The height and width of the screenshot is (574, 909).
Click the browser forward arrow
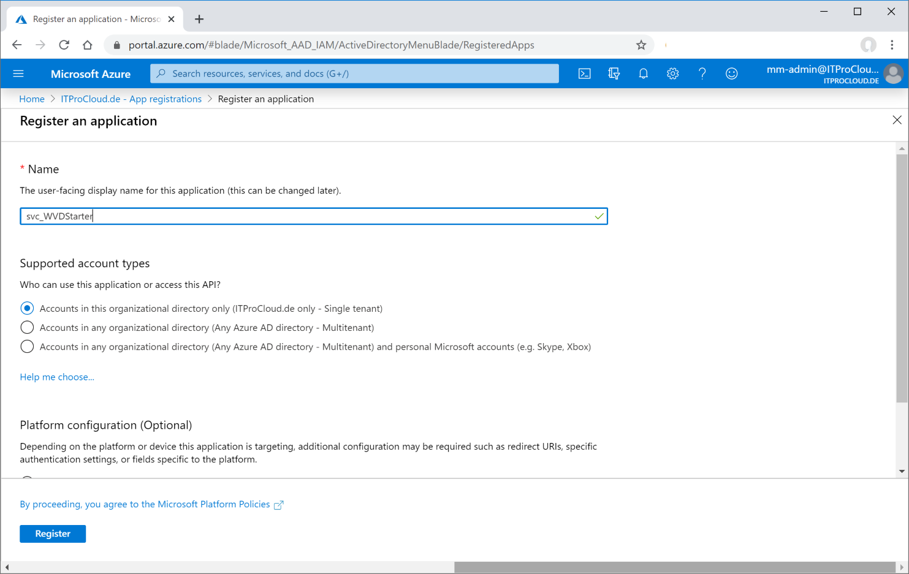click(40, 45)
